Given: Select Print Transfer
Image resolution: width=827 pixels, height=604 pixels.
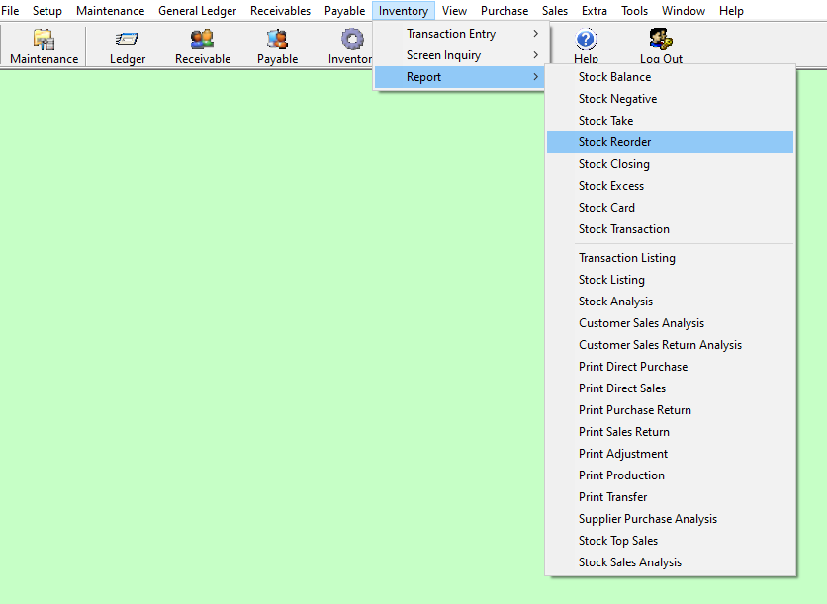Looking at the screenshot, I should [670, 497].
